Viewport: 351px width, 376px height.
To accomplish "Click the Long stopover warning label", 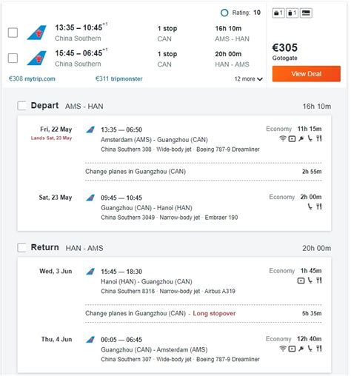I will coord(214,313).
